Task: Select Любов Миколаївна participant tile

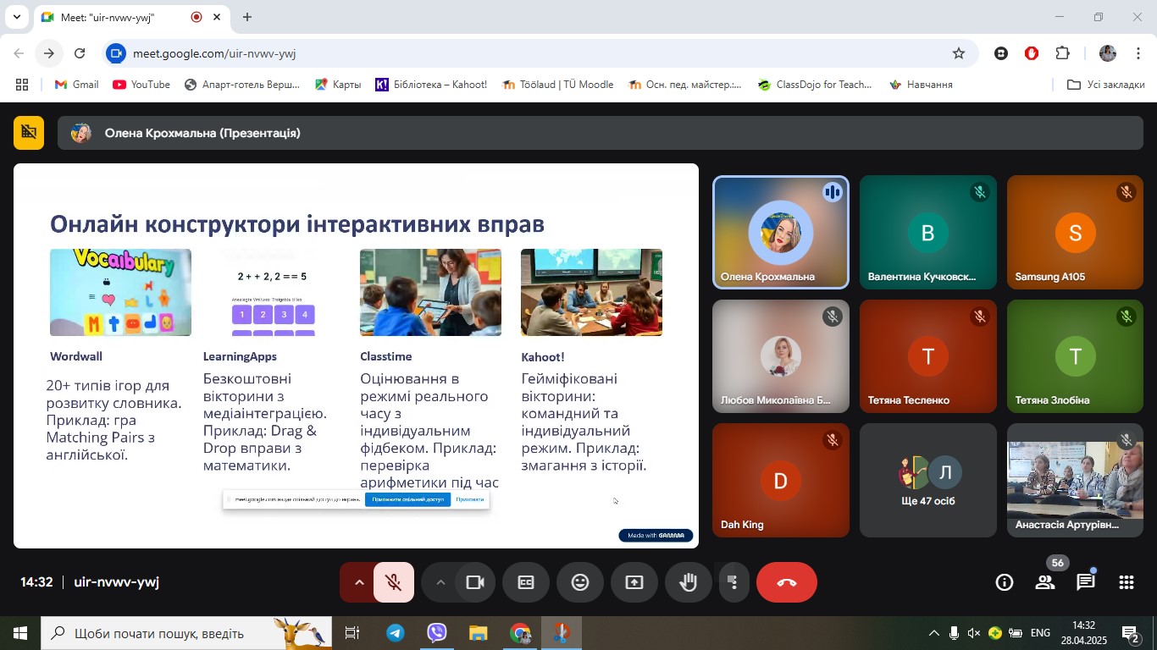Action: [x=781, y=356]
